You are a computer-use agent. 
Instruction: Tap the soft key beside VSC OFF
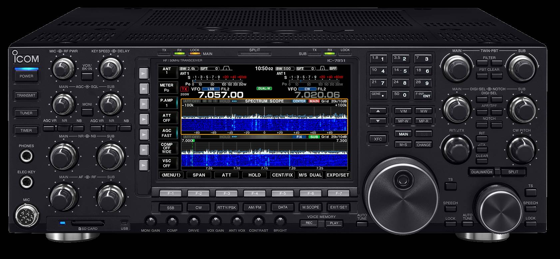pos(144,165)
